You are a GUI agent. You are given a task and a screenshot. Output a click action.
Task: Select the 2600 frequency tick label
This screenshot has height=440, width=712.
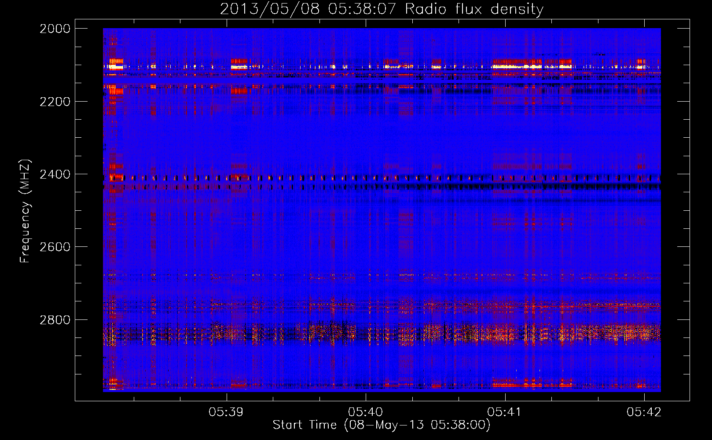pos(55,247)
